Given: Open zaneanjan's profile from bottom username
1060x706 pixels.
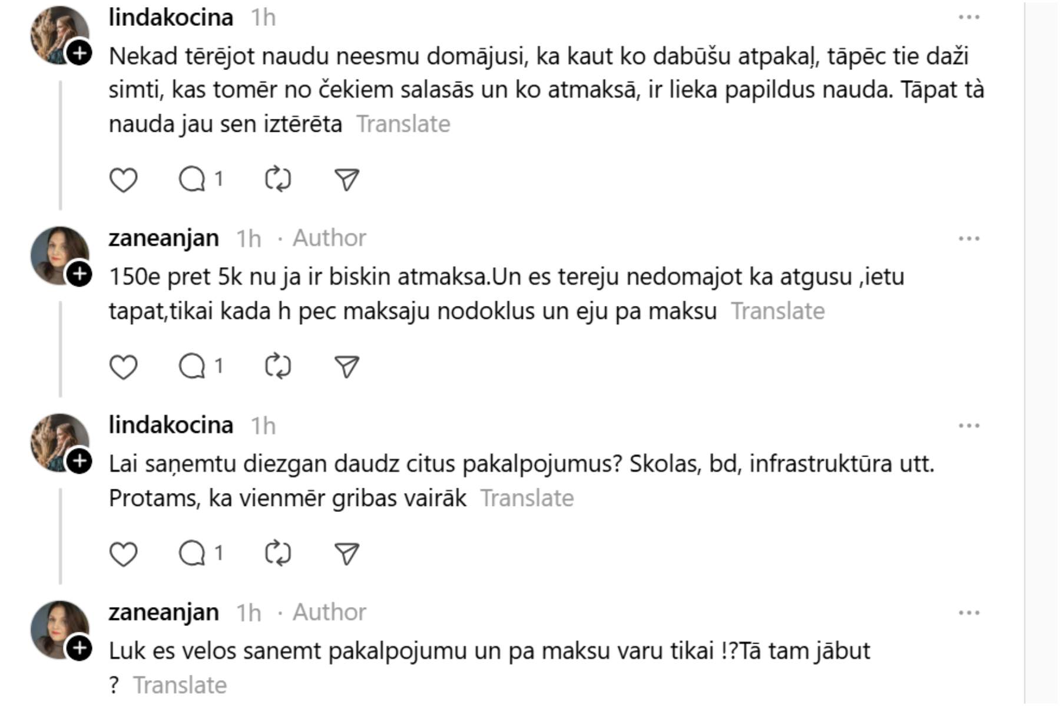Looking at the screenshot, I should (164, 612).
